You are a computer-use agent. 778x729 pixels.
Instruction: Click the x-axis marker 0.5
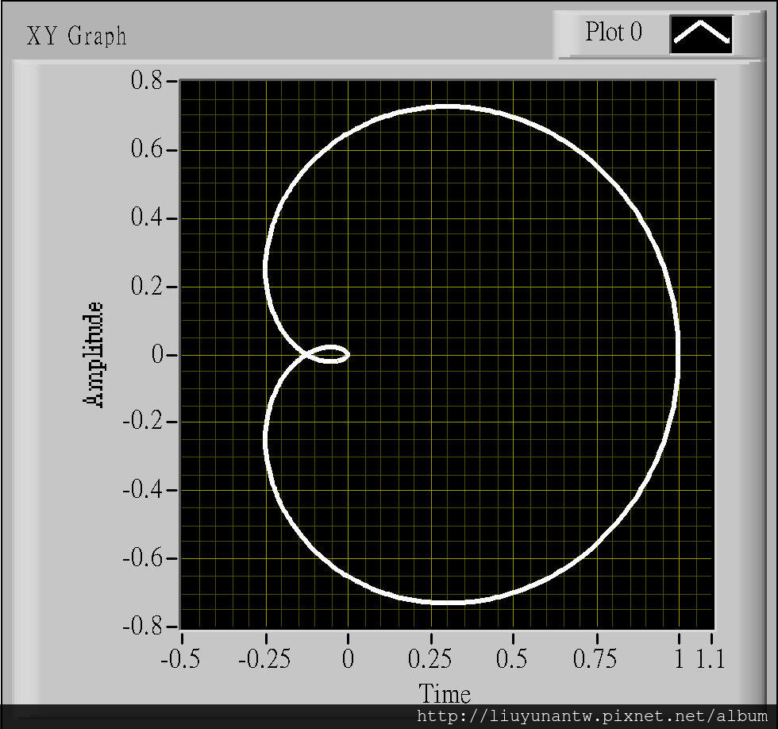[511, 660]
